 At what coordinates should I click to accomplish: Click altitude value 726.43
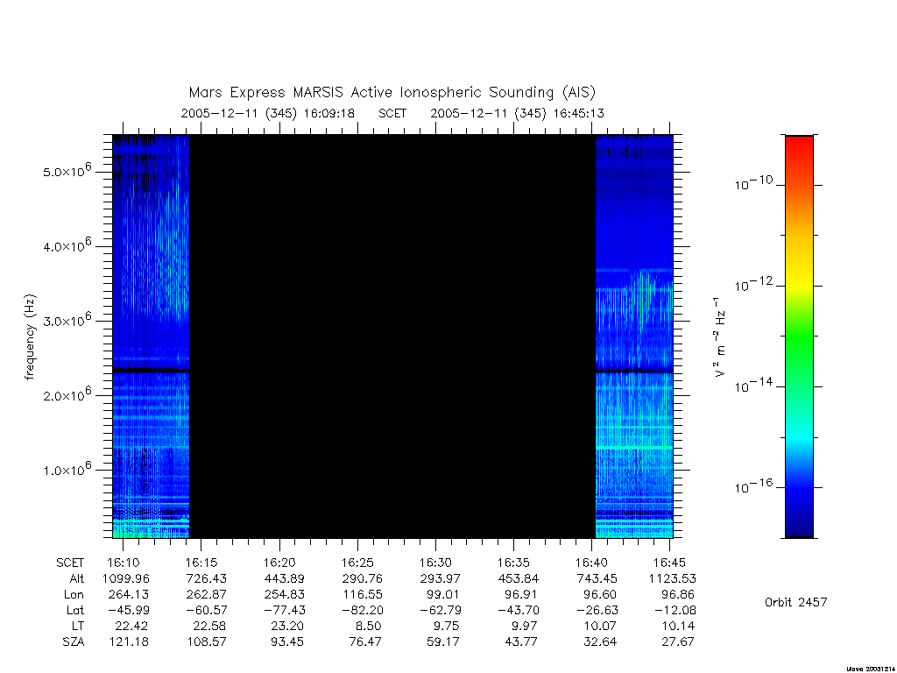tap(207, 578)
